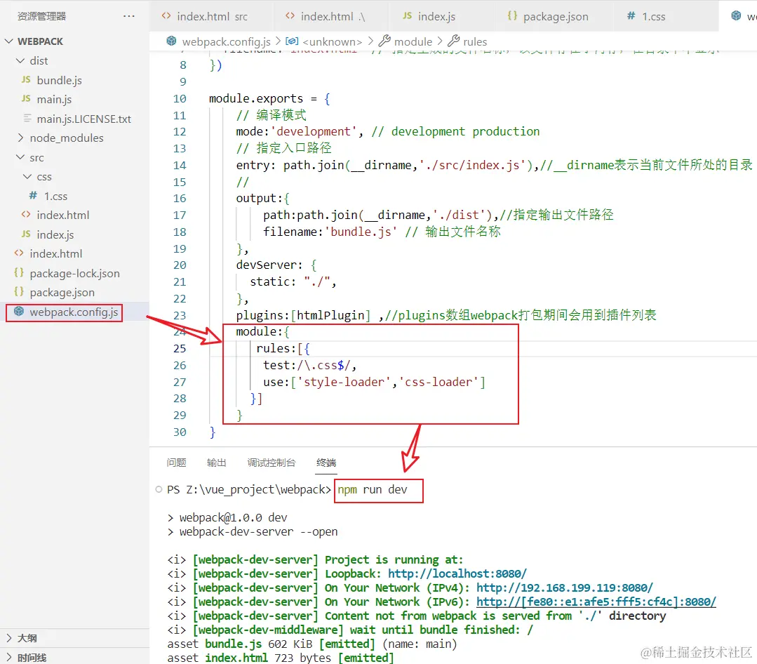Image resolution: width=757 pixels, height=664 pixels.
Task: Expand the node_modules folder
Action: pos(20,138)
